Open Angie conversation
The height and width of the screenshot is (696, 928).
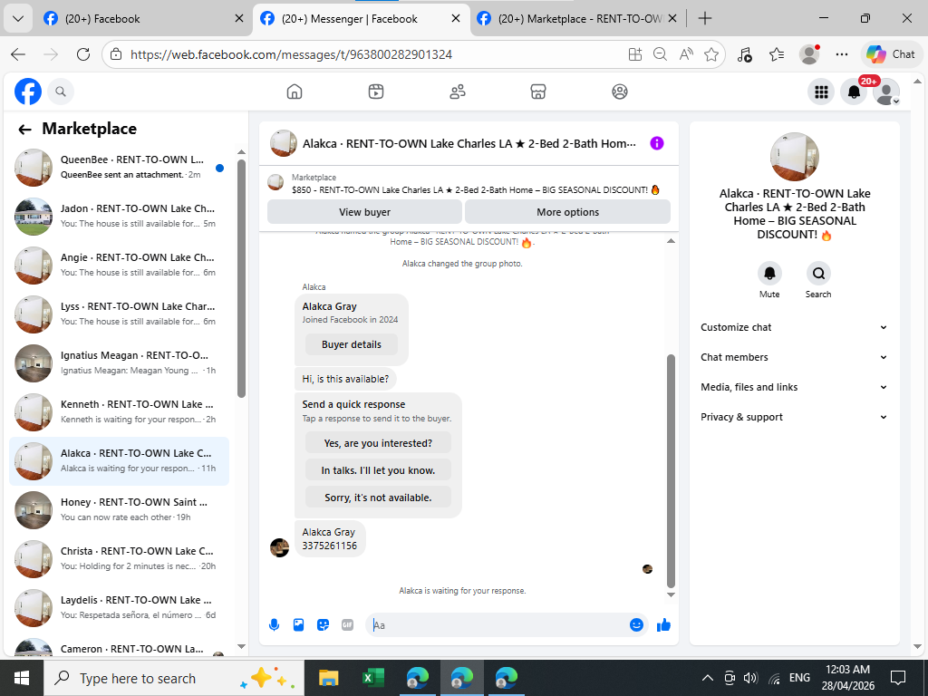coord(119,266)
